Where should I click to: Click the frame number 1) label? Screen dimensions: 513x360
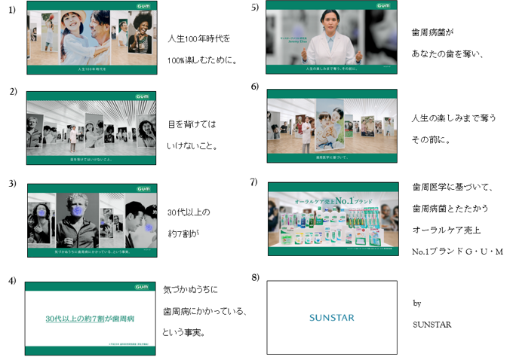12,10
